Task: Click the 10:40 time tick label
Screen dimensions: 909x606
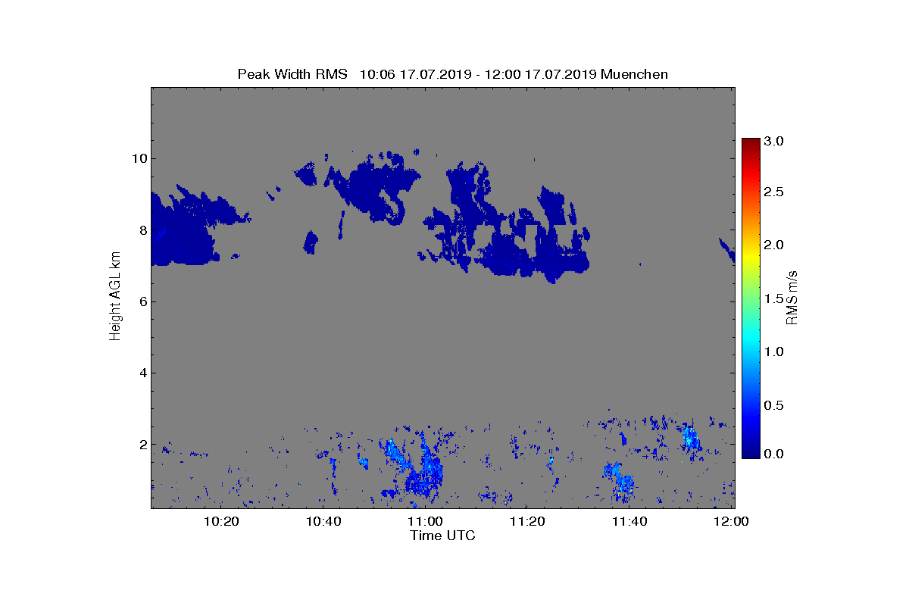Action: (323, 521)
